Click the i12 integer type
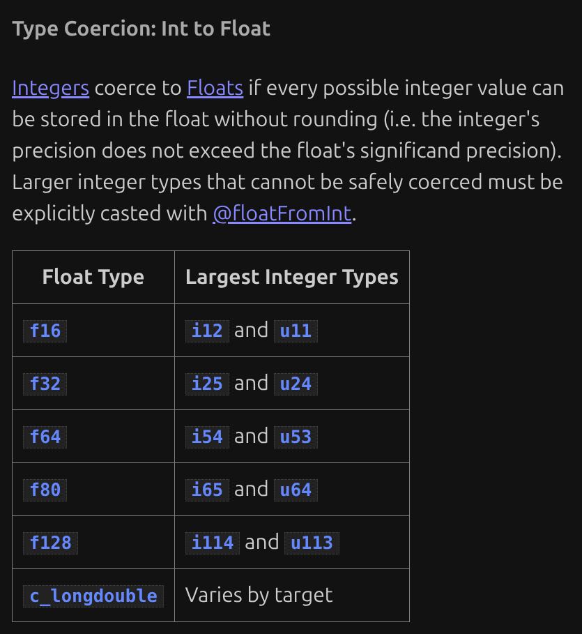This screenshot has height=634, width=582. 207,331
